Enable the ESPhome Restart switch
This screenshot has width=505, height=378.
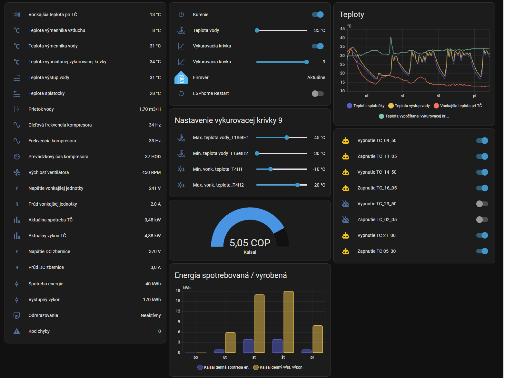(x=318, y=94)
